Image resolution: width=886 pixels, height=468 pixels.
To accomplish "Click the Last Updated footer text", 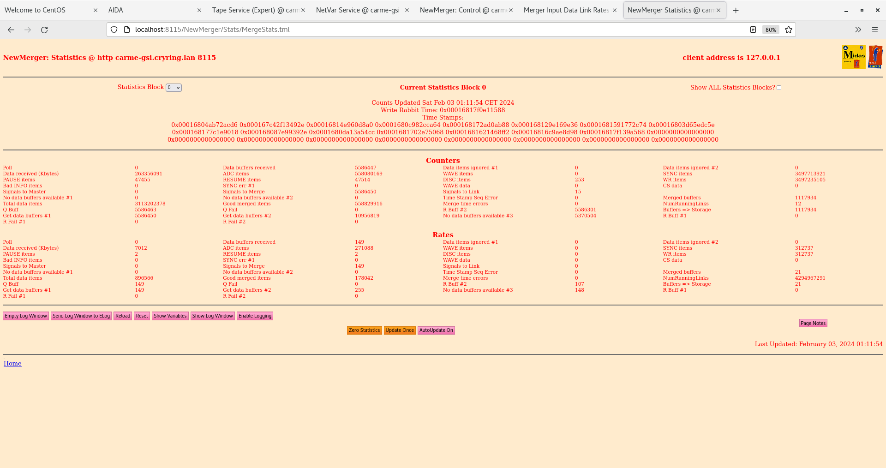I will click(x=819, y=344).
